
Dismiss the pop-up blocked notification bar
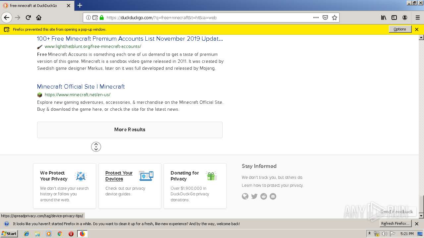pos(417,29)
